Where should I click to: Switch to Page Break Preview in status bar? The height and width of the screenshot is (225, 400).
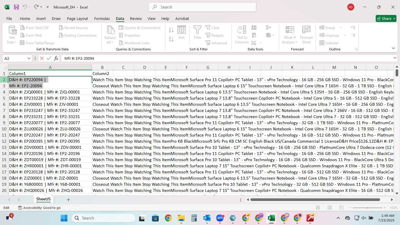[x=341, y=208]
